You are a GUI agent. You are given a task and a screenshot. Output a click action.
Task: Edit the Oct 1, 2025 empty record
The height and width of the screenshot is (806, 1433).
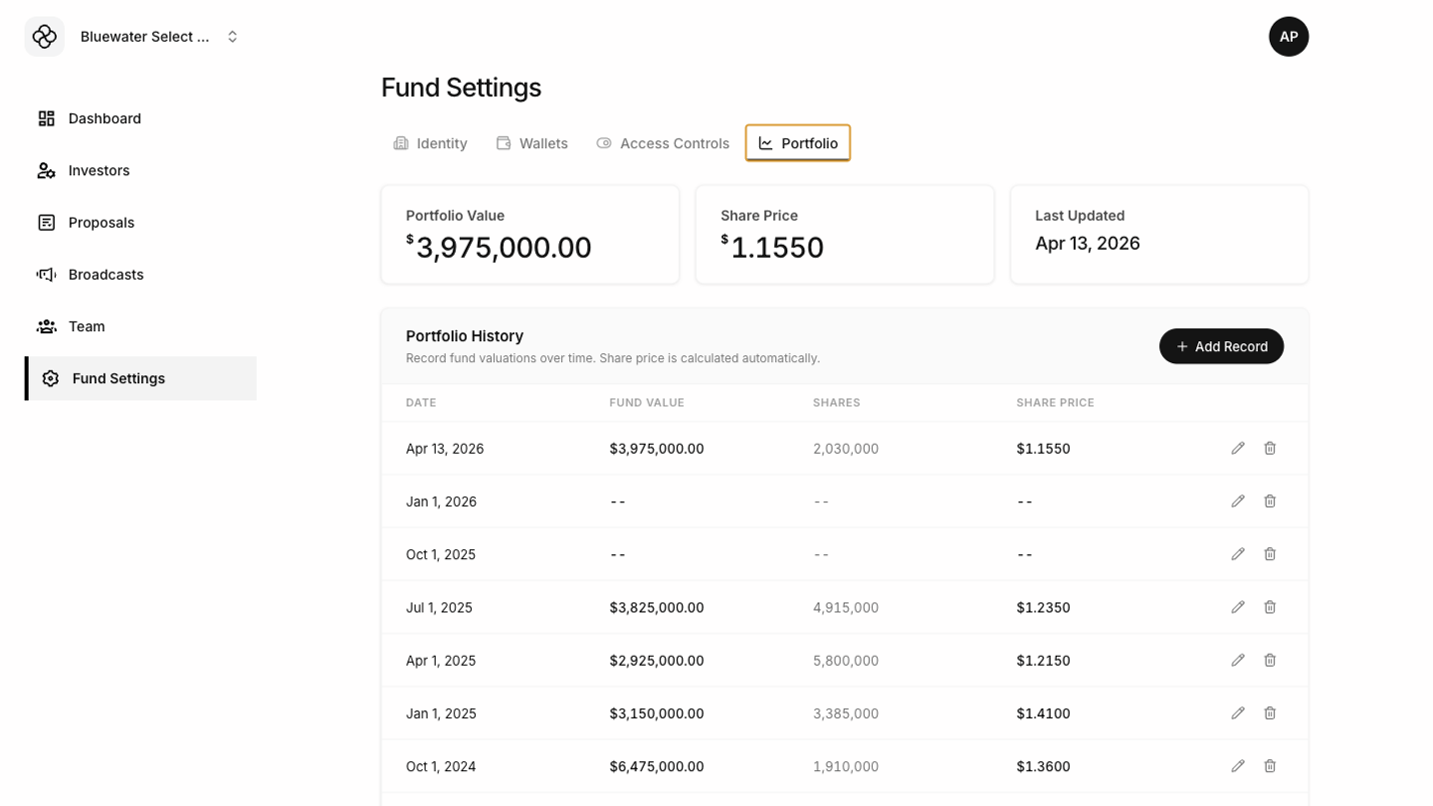click(1238, 554)
